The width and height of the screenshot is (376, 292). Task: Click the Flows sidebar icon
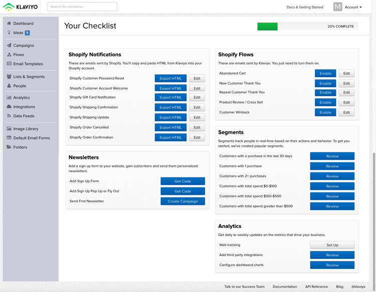point(9,55)
